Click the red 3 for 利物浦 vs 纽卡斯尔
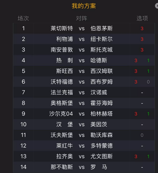The height and width of the screenshot is (173, 158). [142, 39]
